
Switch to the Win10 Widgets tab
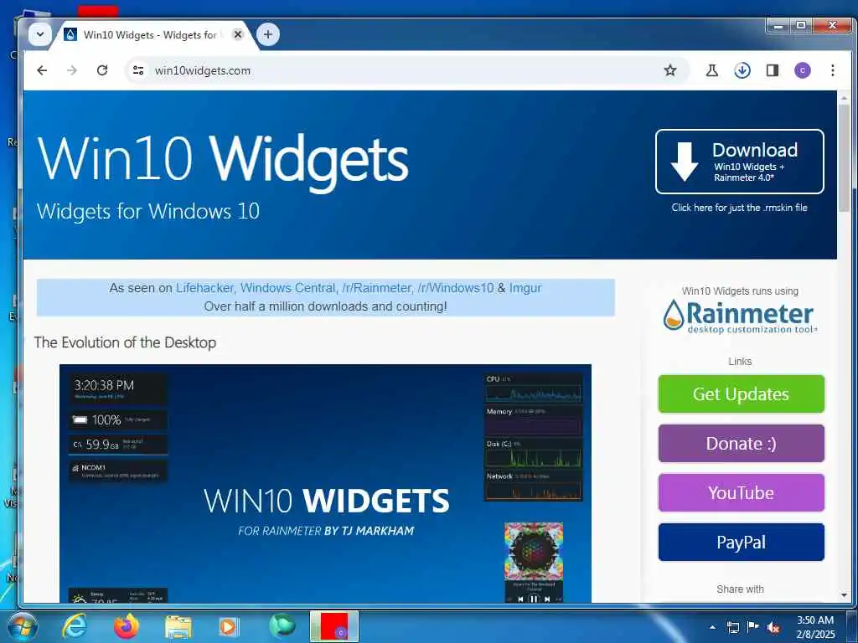(x=147, y=35)
